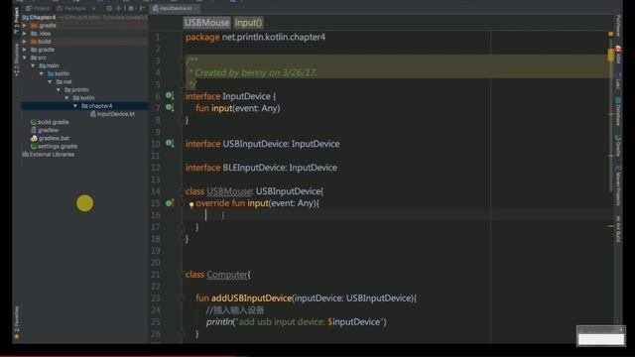This screenshot has width=635, height=357.
Task: Open the Favorites tool window strip
Action: tap(17, 322)
